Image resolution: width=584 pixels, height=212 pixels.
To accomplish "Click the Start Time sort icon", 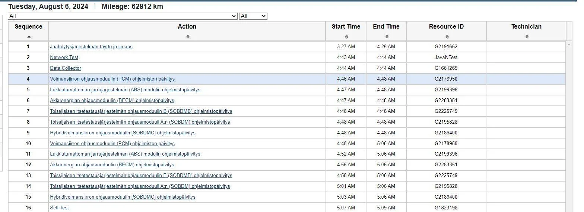I will pos(347,37).
